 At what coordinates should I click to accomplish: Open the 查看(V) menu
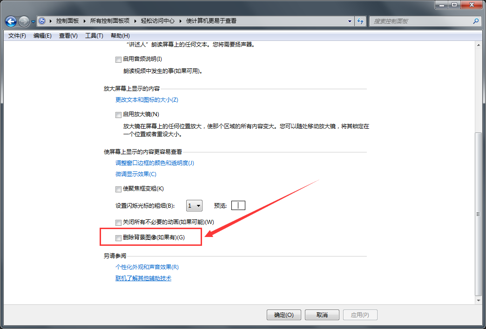tap(68, 36)
